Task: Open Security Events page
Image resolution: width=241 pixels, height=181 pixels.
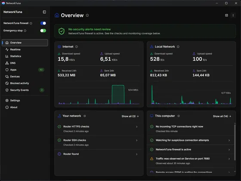Action: [25, 90]
